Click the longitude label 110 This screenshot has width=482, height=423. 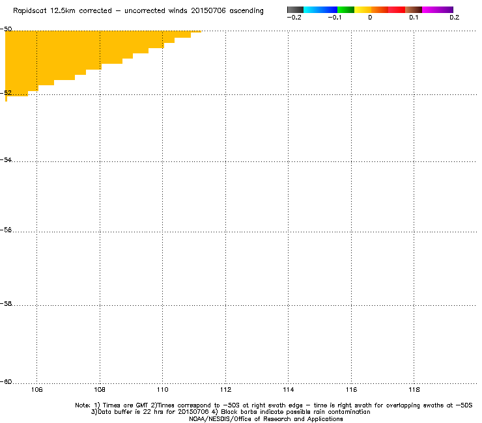[x=163, y=390]
